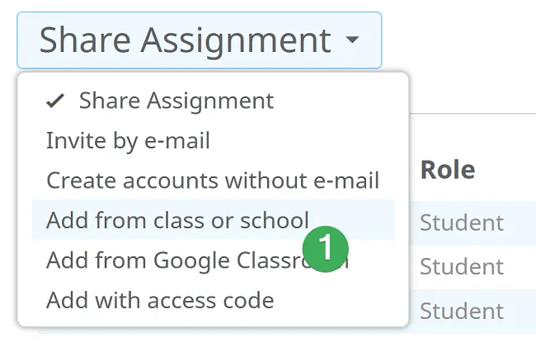536x347 pixels.
Task: Pick Add from class or school
Action: (213, 220)
